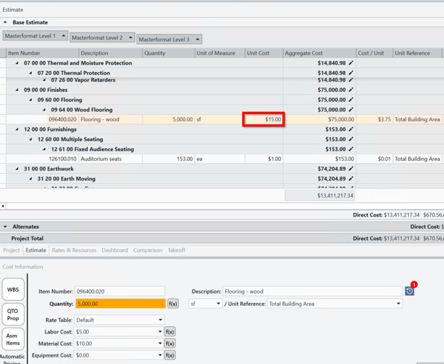Click f(x) button for Equipment Cost
The height and width of the screenshot is (364, 444).
point(170,355)
